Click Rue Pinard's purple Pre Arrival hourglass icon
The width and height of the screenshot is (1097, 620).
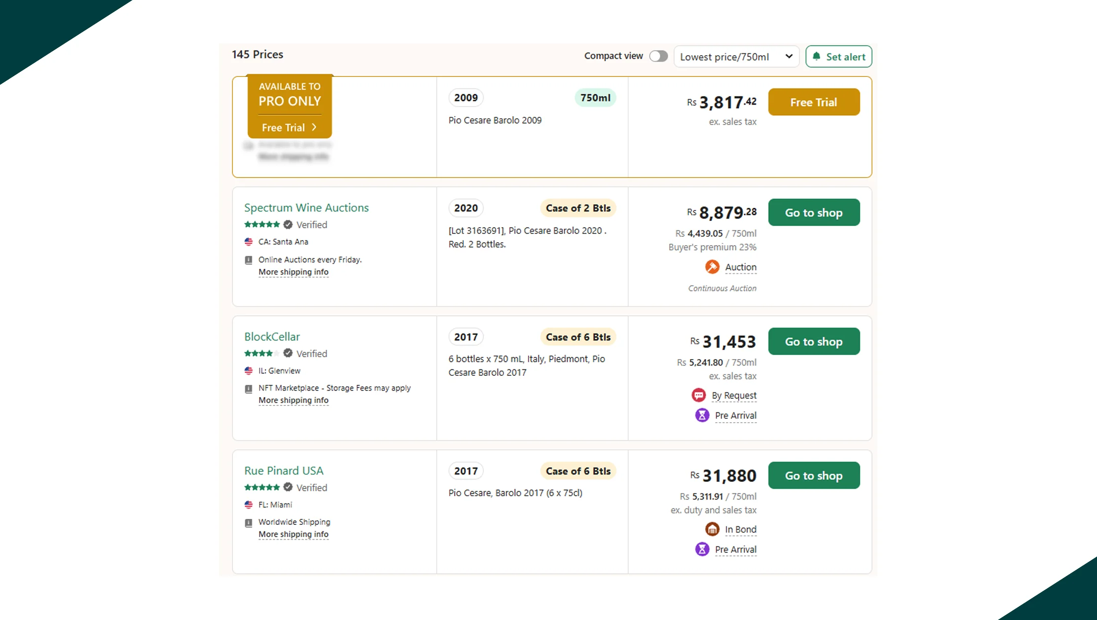(x=702, y=549)
